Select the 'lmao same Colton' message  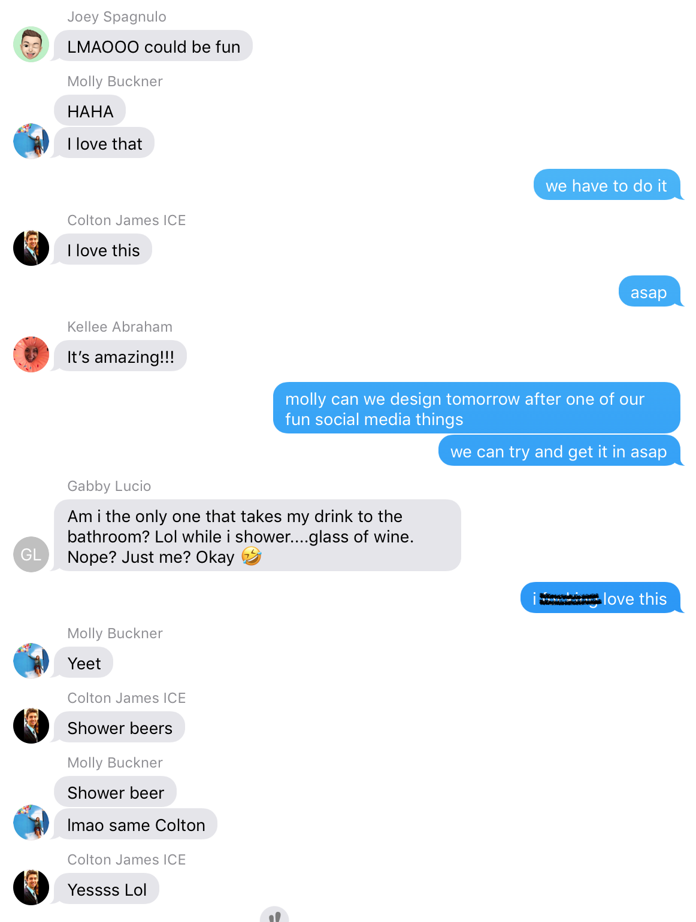[x=136, y=824]
